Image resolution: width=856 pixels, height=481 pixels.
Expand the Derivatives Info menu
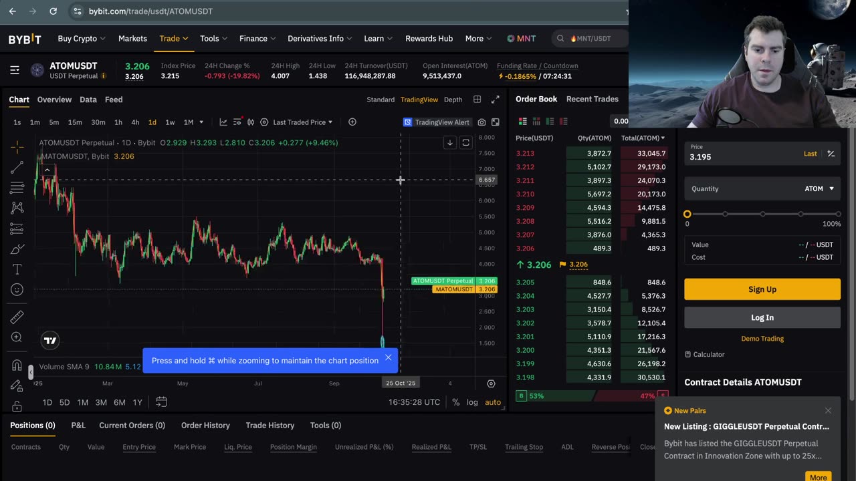pyautogui.click(x=320, y=39)
